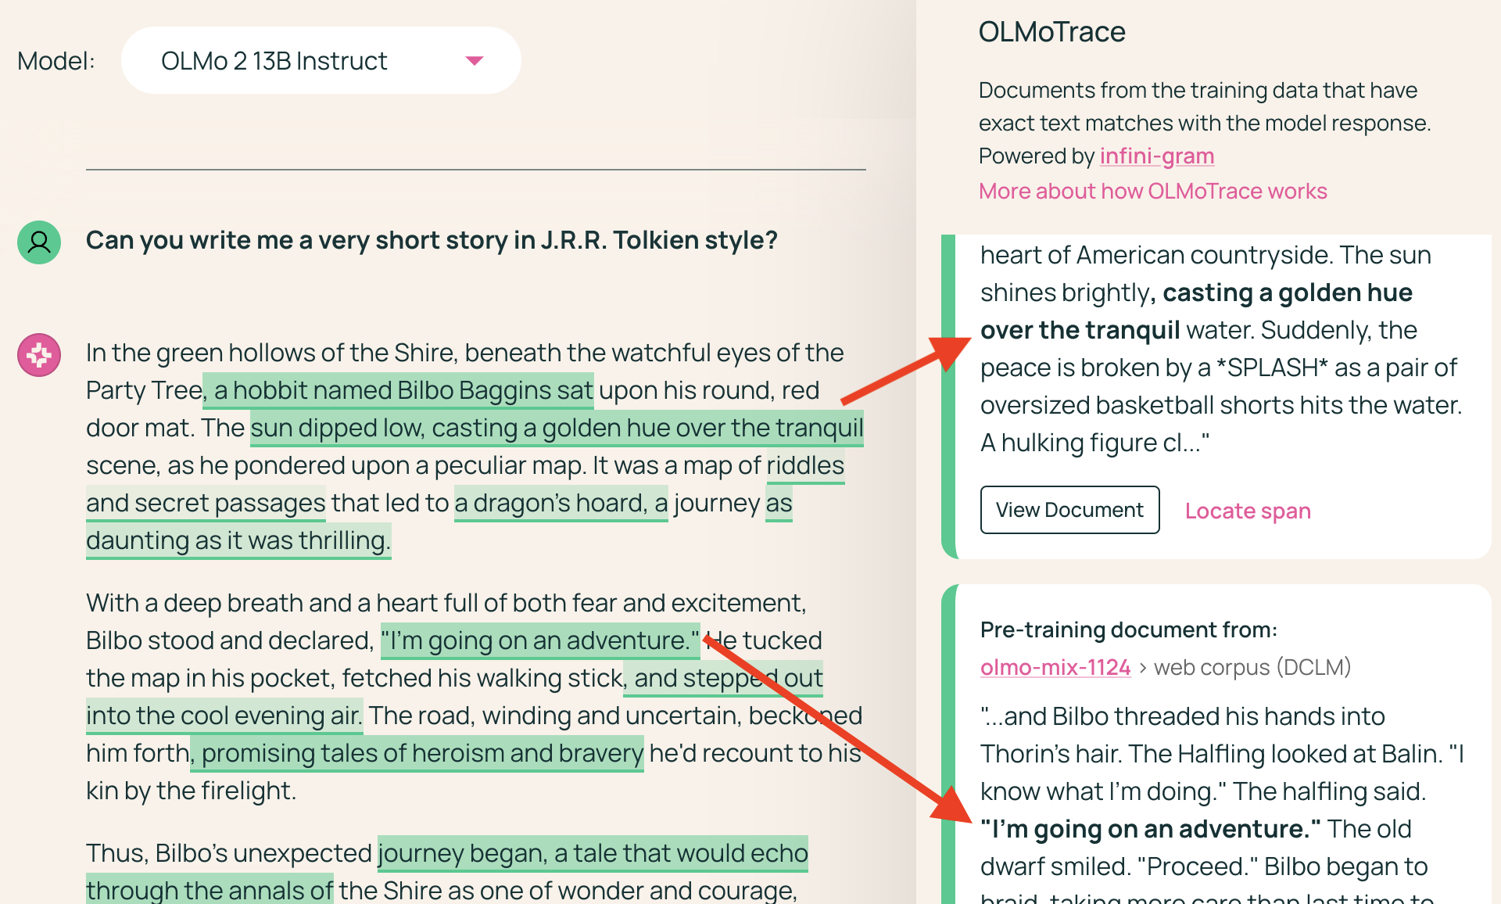Select highlighted span "journey began, a tale that would echo"

click(592, 853)
